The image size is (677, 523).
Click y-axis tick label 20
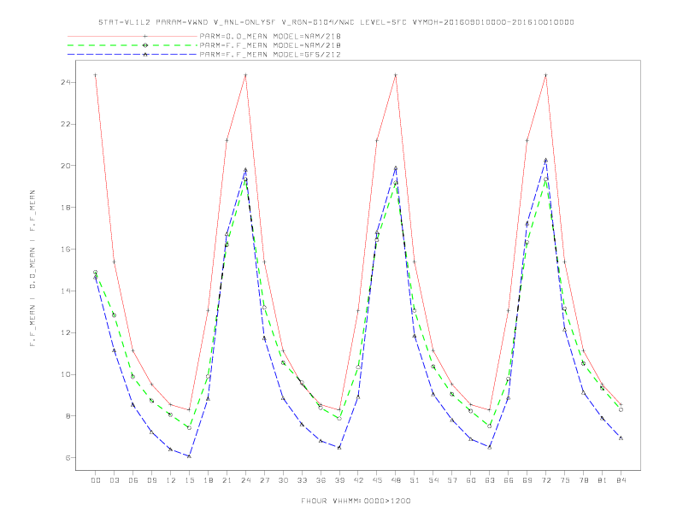(x=66, y=166)
